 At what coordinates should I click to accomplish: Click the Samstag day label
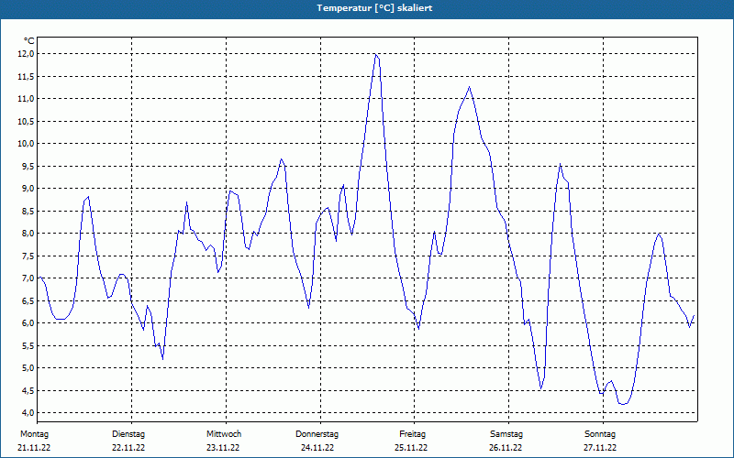(x=506, y=434)
